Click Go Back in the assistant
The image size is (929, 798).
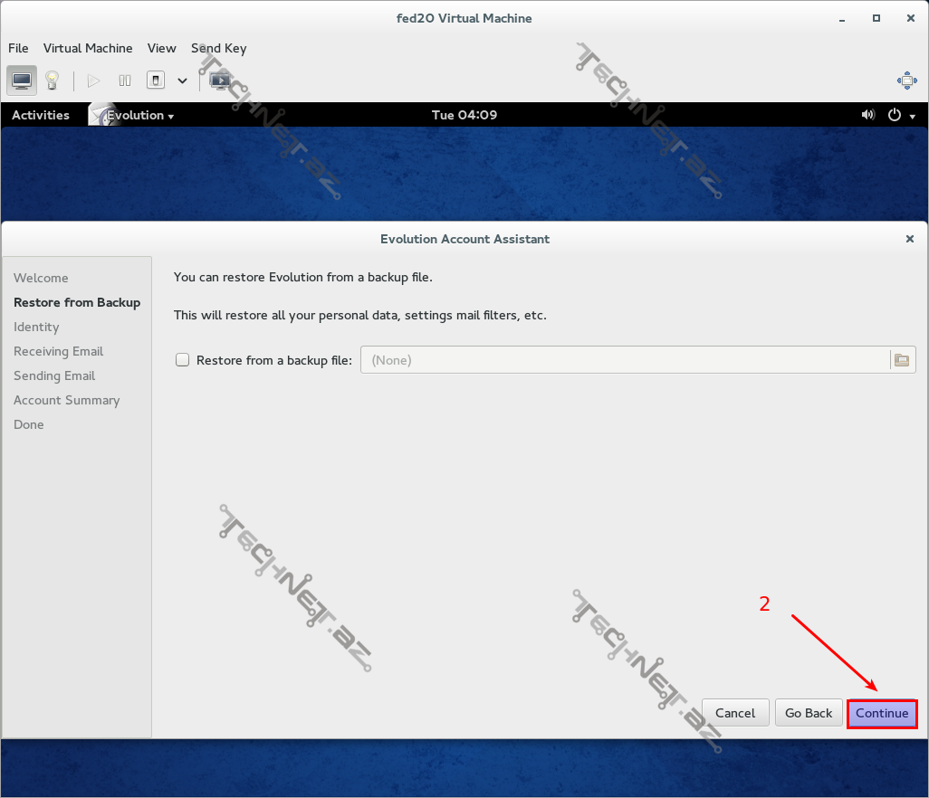coord(809,713)
